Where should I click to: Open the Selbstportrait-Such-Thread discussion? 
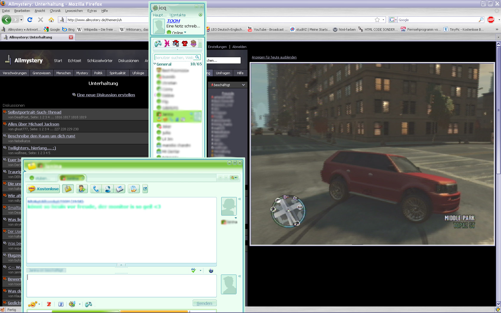(x=35, y=112)
